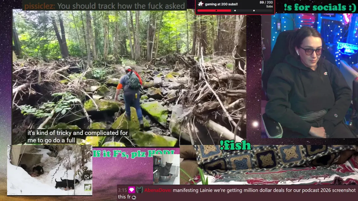Click the 3:15 timestamp in chat
This screenshot has width=358, height=201.
coord(123,190)
